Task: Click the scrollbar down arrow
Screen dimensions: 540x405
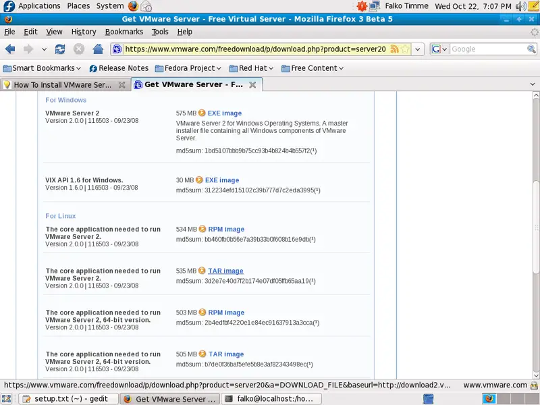Action: point(536,375)
